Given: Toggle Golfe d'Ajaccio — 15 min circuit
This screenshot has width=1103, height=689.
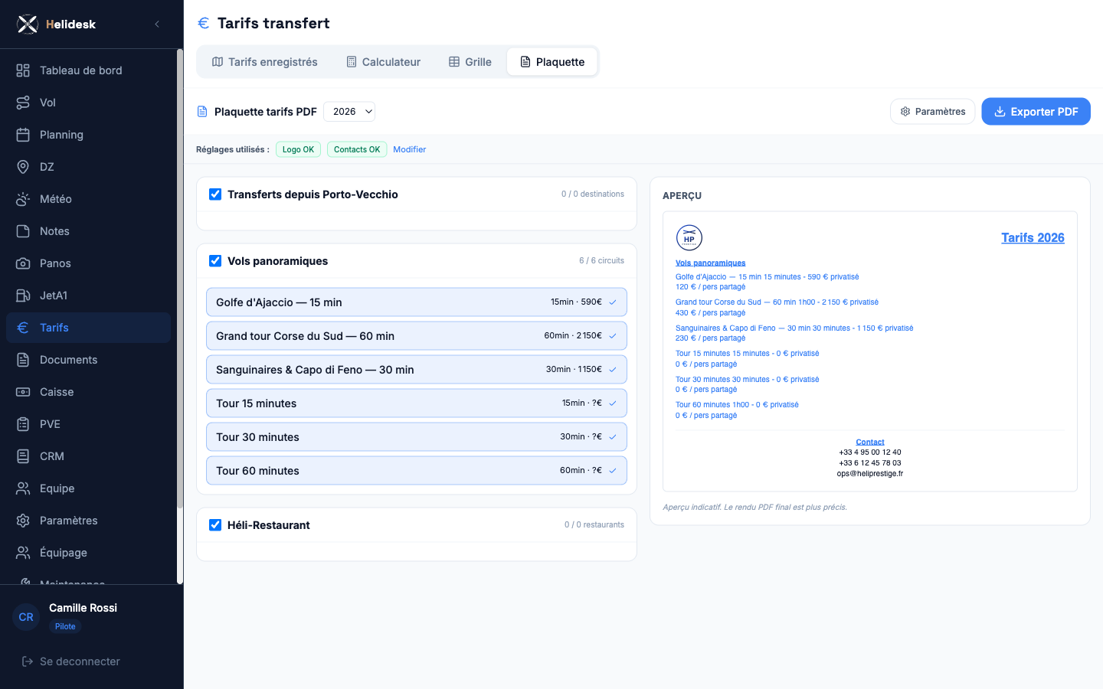Looking at the screenshot, I should pyautogui.click(x=417, y=302).
